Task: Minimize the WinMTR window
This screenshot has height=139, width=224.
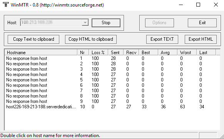Action: (181, 5)
